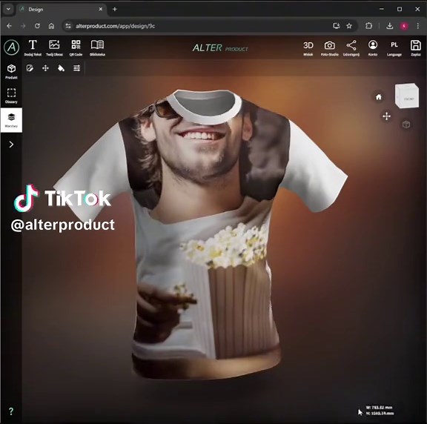Toggle the small cube projection icon
Viewport: 427px width, 424px height.
point(406,125)
